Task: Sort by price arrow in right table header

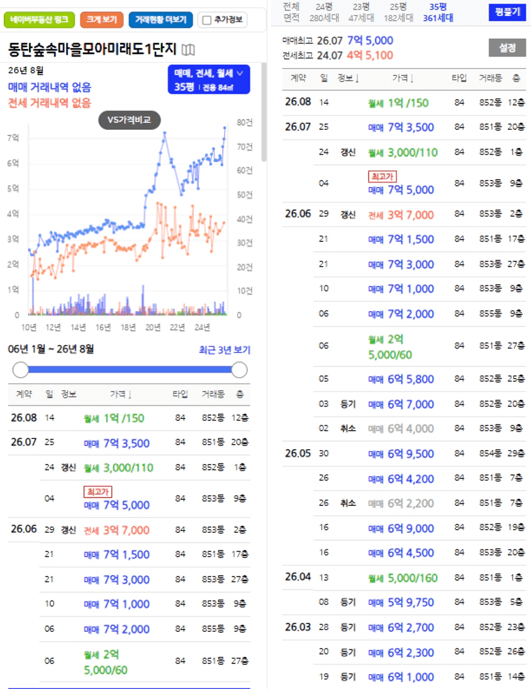Action: pyautogui.click(x=412, y=78)
